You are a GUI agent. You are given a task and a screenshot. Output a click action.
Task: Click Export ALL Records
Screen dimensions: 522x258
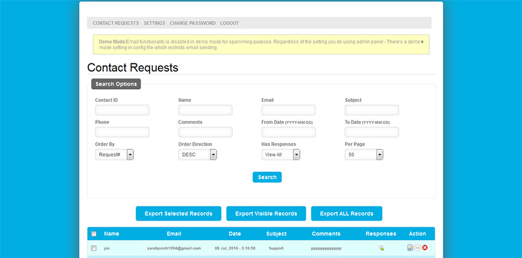pyautogui.click(x=346, y=213)
